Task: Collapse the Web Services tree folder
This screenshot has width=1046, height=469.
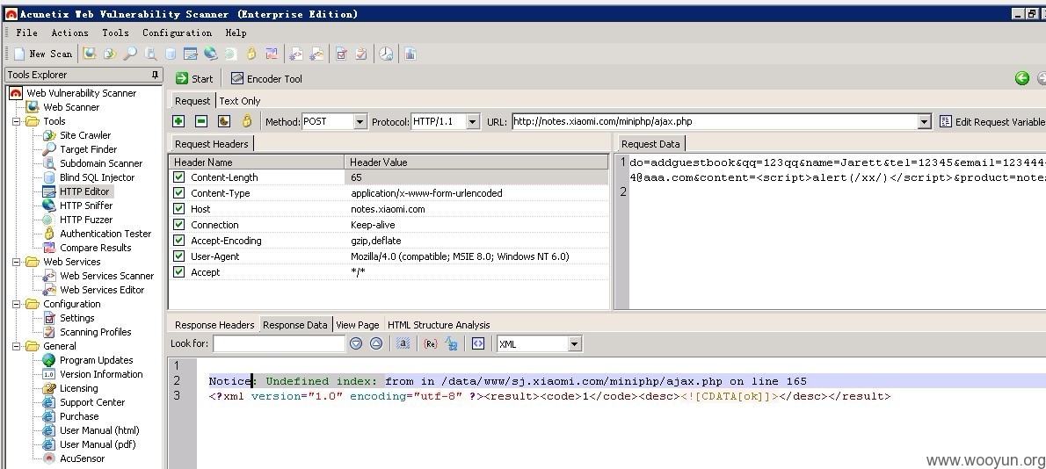Action: tap(17, 262)
